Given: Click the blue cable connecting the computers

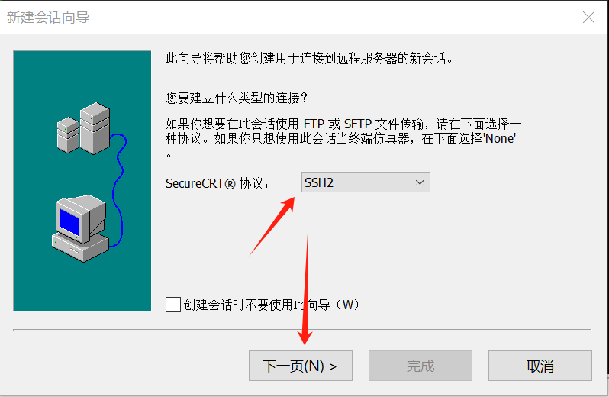Looking at the screenshot, I should (x=118, y=190).
